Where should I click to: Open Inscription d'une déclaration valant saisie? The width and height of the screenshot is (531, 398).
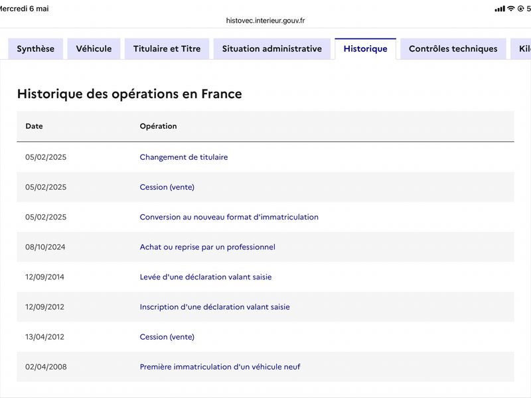coord(214,307)
